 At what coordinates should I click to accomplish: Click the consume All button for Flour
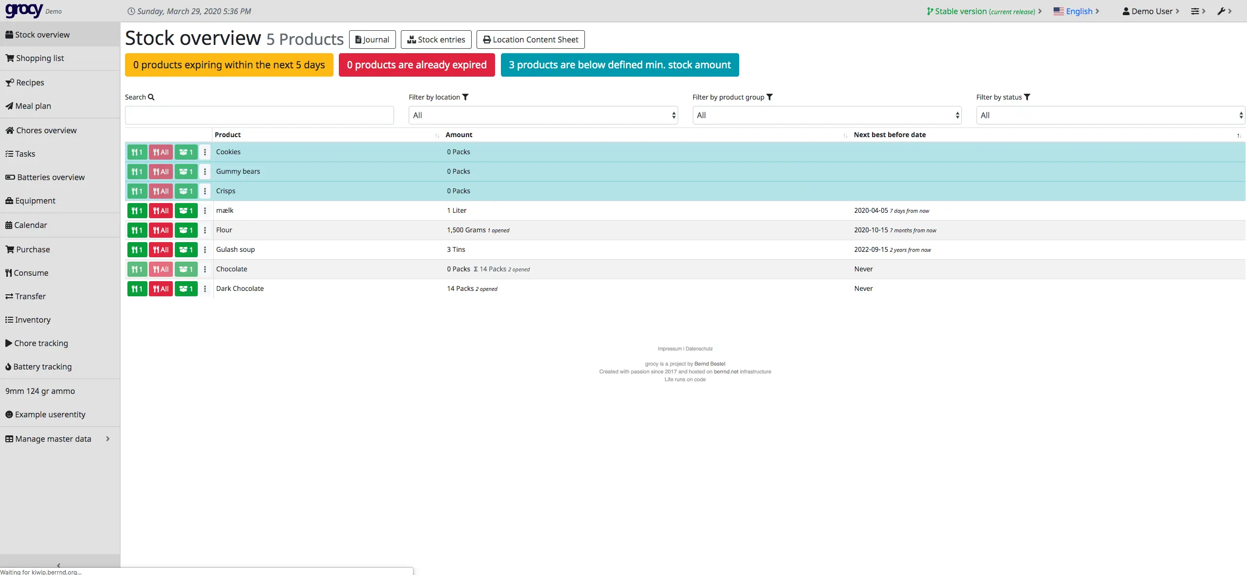pos(161,230)
